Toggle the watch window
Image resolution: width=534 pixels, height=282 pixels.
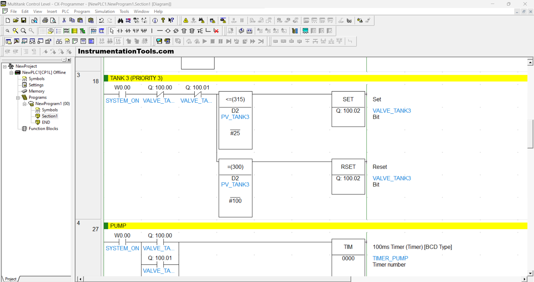25,41
